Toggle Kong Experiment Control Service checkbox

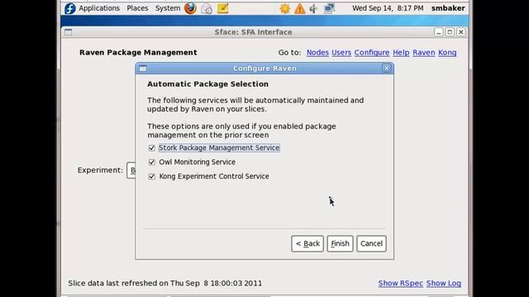click(152, 177)
